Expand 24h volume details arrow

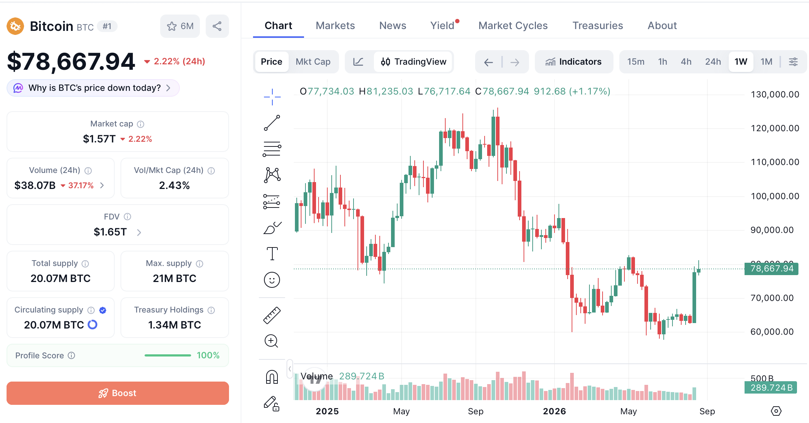coord(102,185)
